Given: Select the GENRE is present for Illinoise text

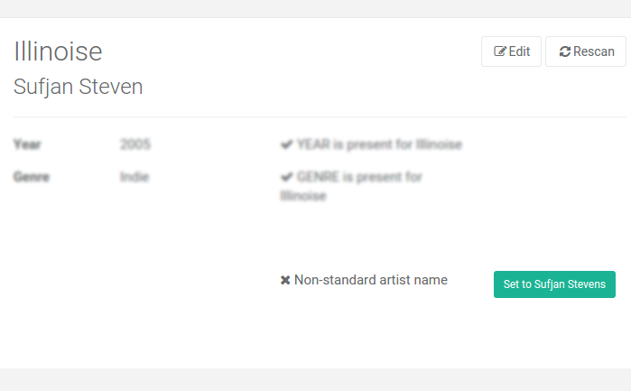Looking at the screenshot, I should point(351,186).
